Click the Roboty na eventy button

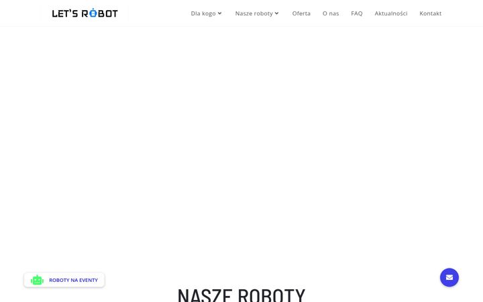point(64,280)
